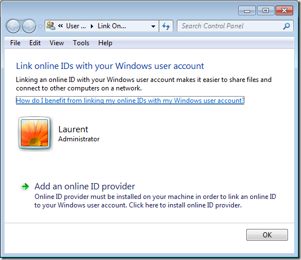Viewport: 301px width, 260px height.
Task: Click the Back navigation arrow button
Action: 13,26
